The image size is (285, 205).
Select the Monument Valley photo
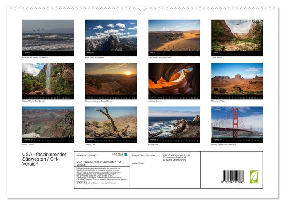click(237, 81)
